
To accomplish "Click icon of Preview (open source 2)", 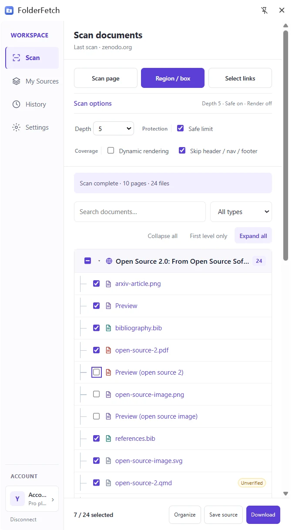I will click(109, 372).
